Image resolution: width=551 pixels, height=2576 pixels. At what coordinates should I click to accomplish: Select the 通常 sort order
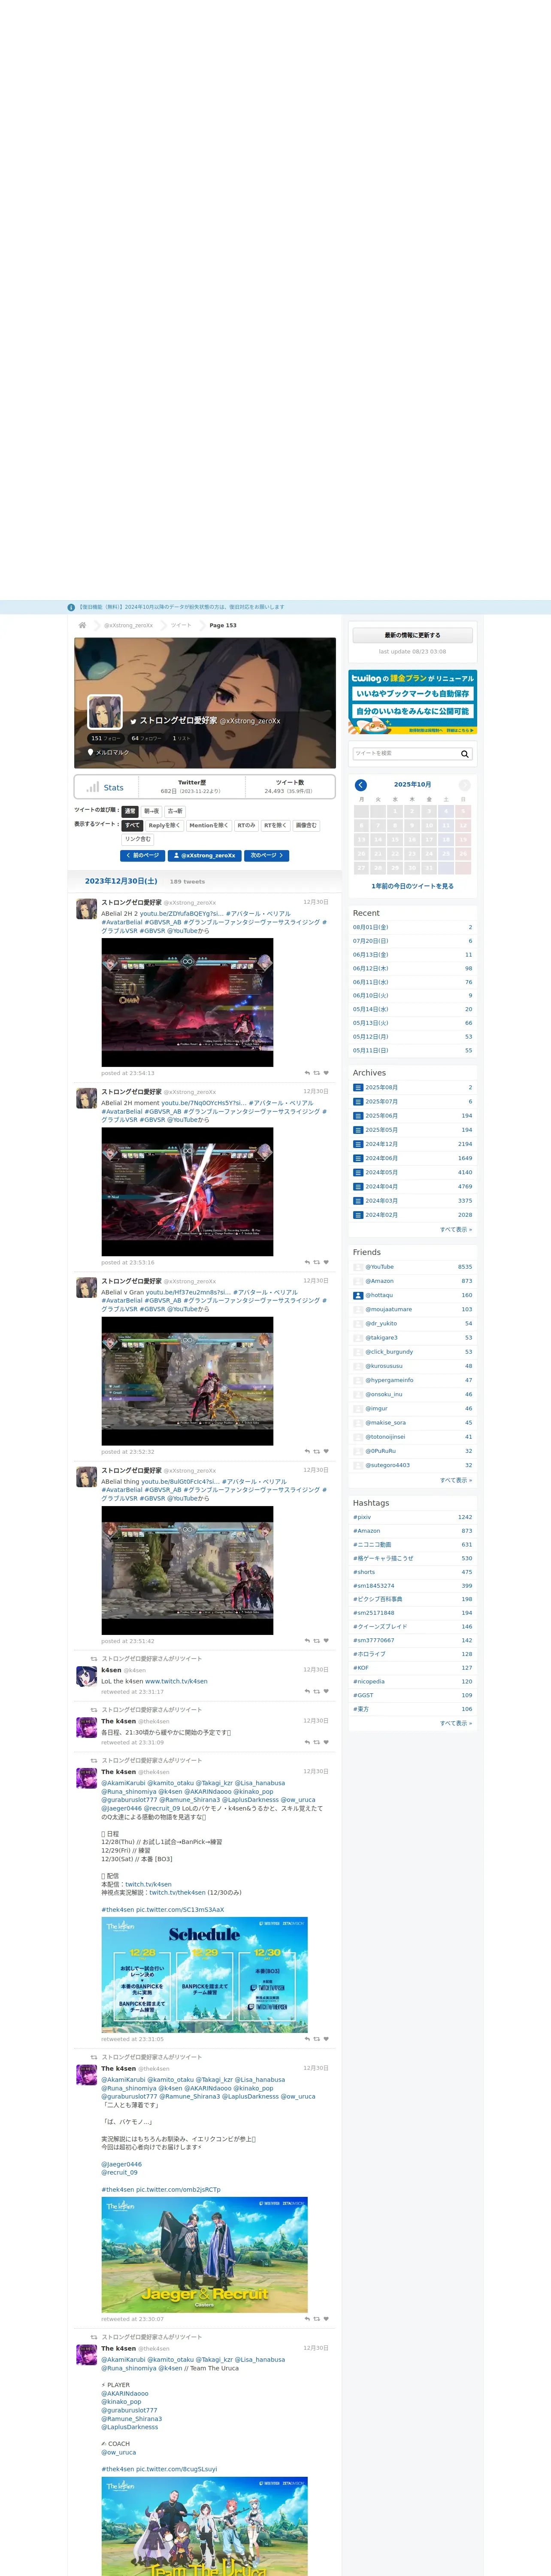click(130, 811)
